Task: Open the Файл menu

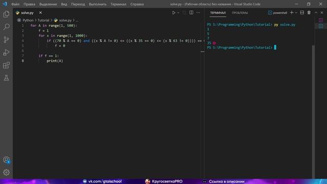Action: (15, 4)
